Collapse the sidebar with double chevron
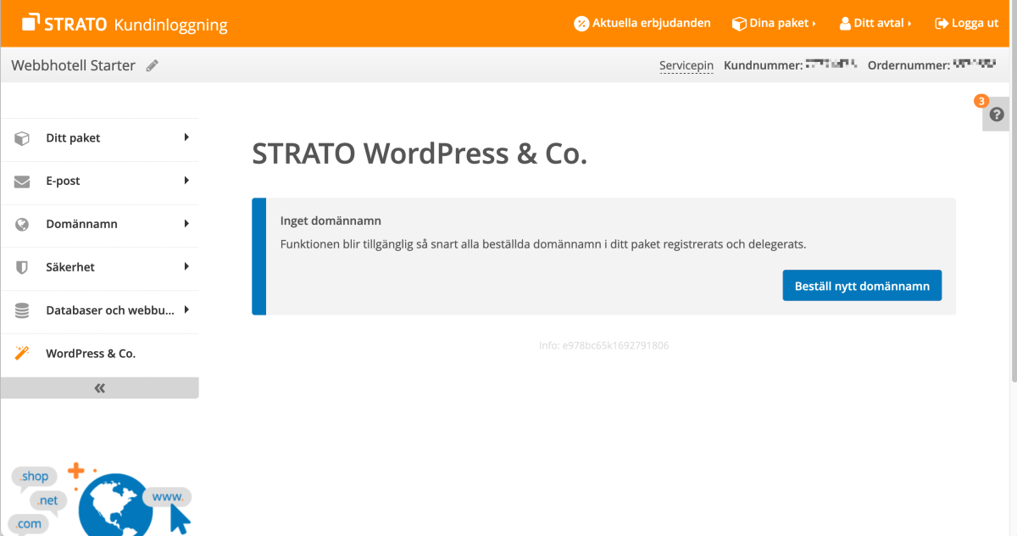The height and width of the screenshot is (536, 1017). coord(100,388)
